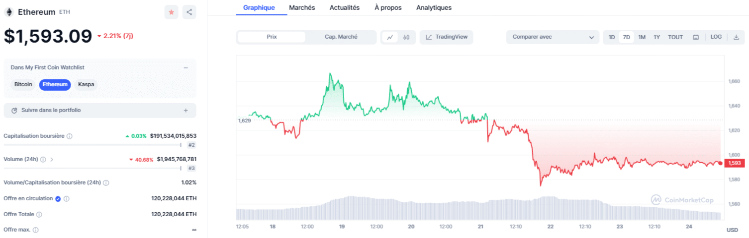Expand Volume (24h) chevron arrow
749x238 pixels.
coord(52,160)
